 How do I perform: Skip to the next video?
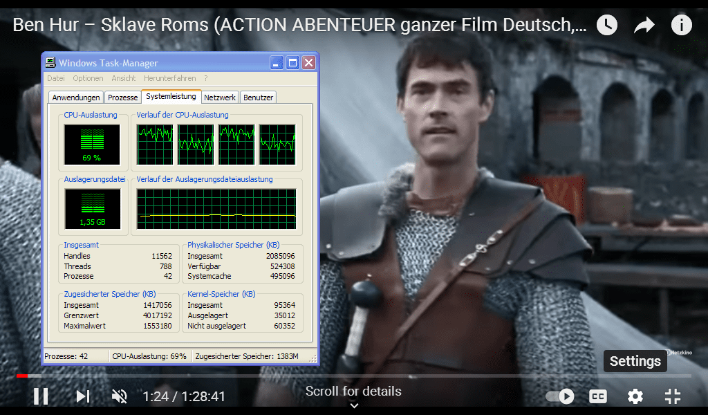point(83,396)
